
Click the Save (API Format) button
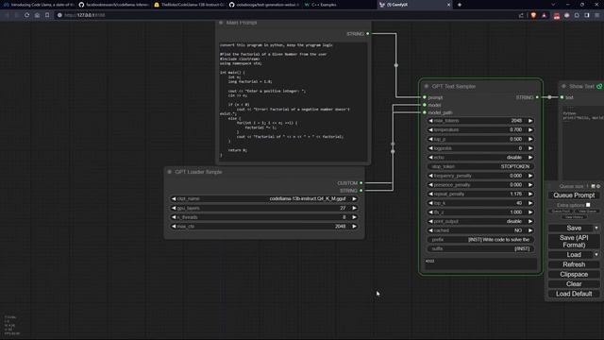click(x=574, y=242)
